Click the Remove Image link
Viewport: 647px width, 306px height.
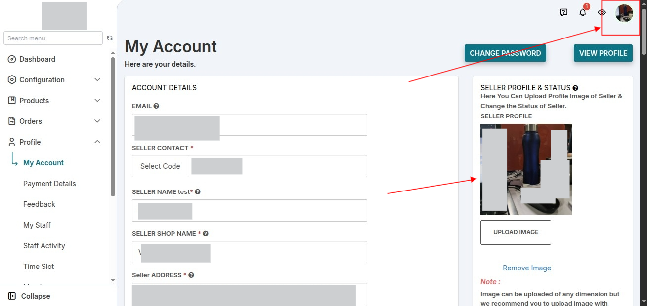click(527, 268)
